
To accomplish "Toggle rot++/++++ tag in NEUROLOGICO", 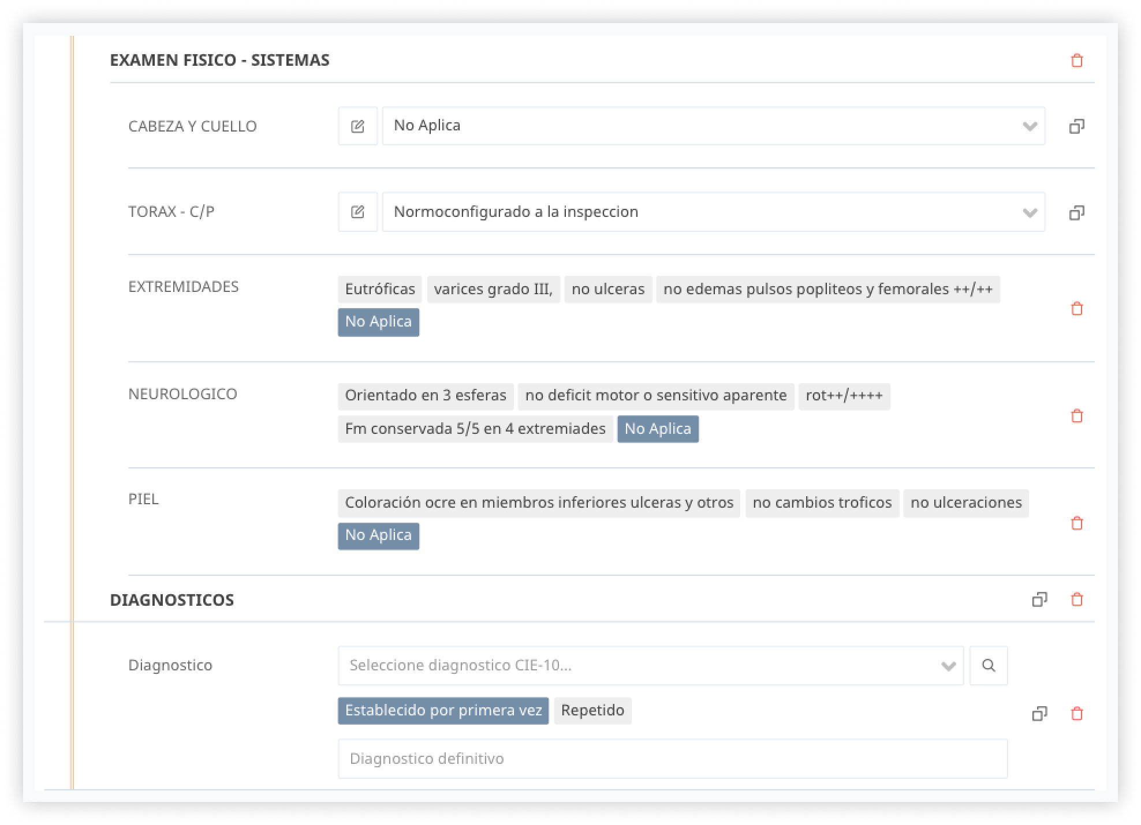I will pyautogui.click(x=844, y=396).
